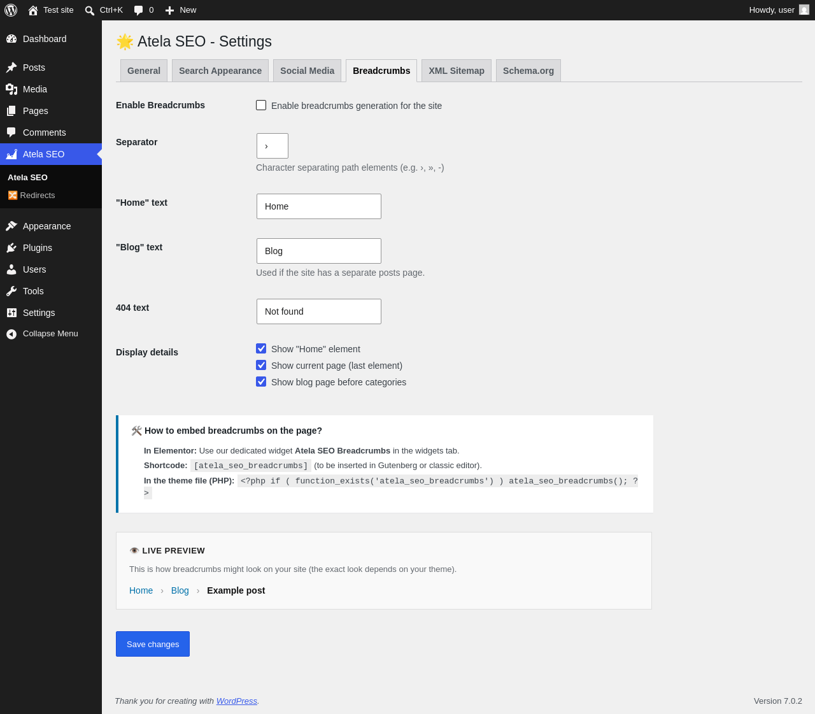Select the Breadcrumbs tab
Viewport: 815px width, 714px height.
(381, 71)
